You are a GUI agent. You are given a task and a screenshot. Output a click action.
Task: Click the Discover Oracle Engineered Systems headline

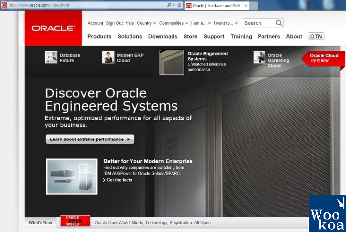click(111, 99)
